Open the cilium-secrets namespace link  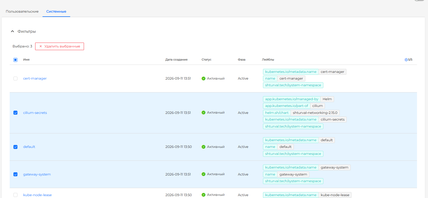tap(35, 113)
